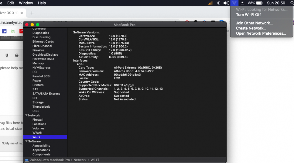Select Locations under Network
This screenshot has width=294, height=163.
[x=39, y=124]
